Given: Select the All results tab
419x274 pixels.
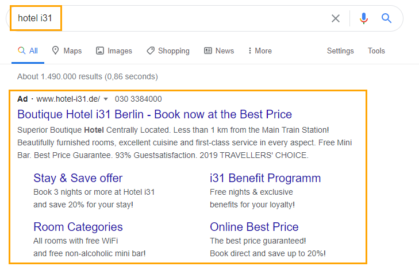Looking at the screenshot, I should (x=28, y=51).
